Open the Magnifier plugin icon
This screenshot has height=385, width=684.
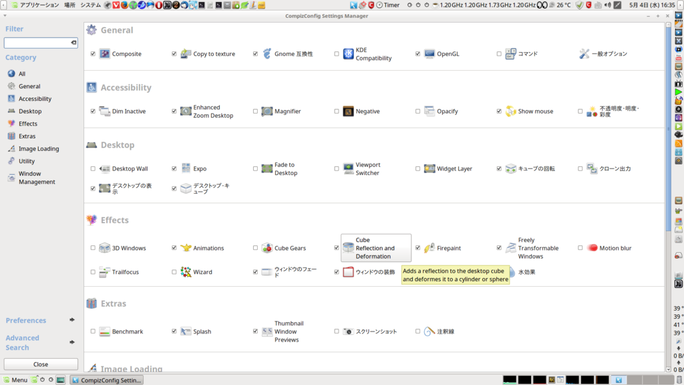pos(267,112)
